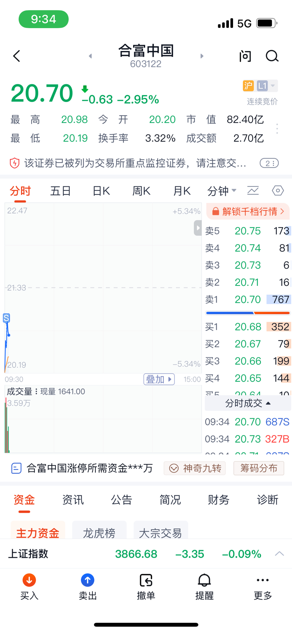Expand the index bar chevron up
Image resolution: width=292 pixels, height=633 pixels.
tap(279, 554)
